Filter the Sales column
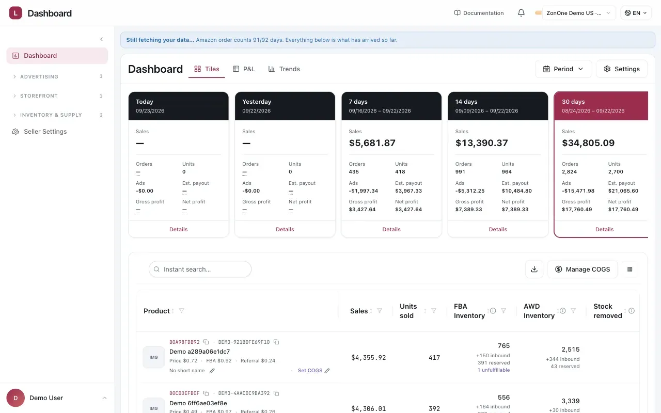 pyautogui.click(x=380, y=311)
